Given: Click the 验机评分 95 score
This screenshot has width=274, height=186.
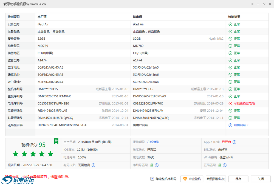Looking at the screenshot, I should [33, 145].
